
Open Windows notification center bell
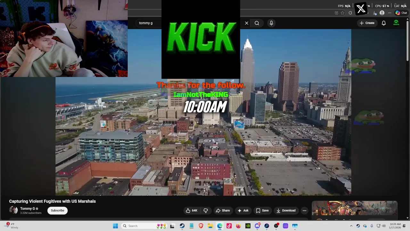coord(404,226)
